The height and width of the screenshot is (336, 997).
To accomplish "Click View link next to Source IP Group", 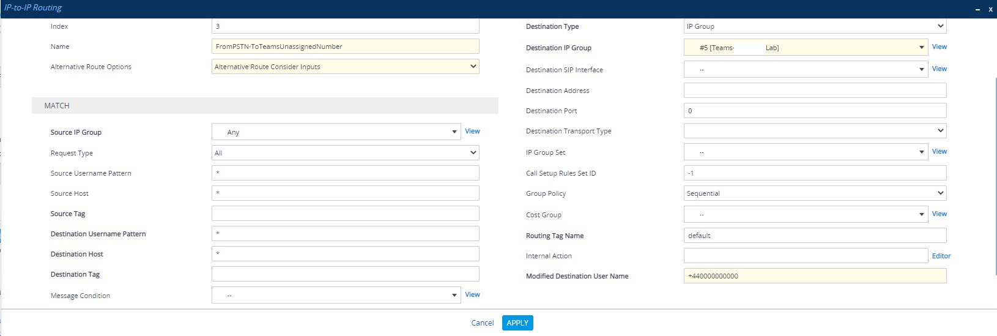I will pyautogui.click(x=472, y=132).
